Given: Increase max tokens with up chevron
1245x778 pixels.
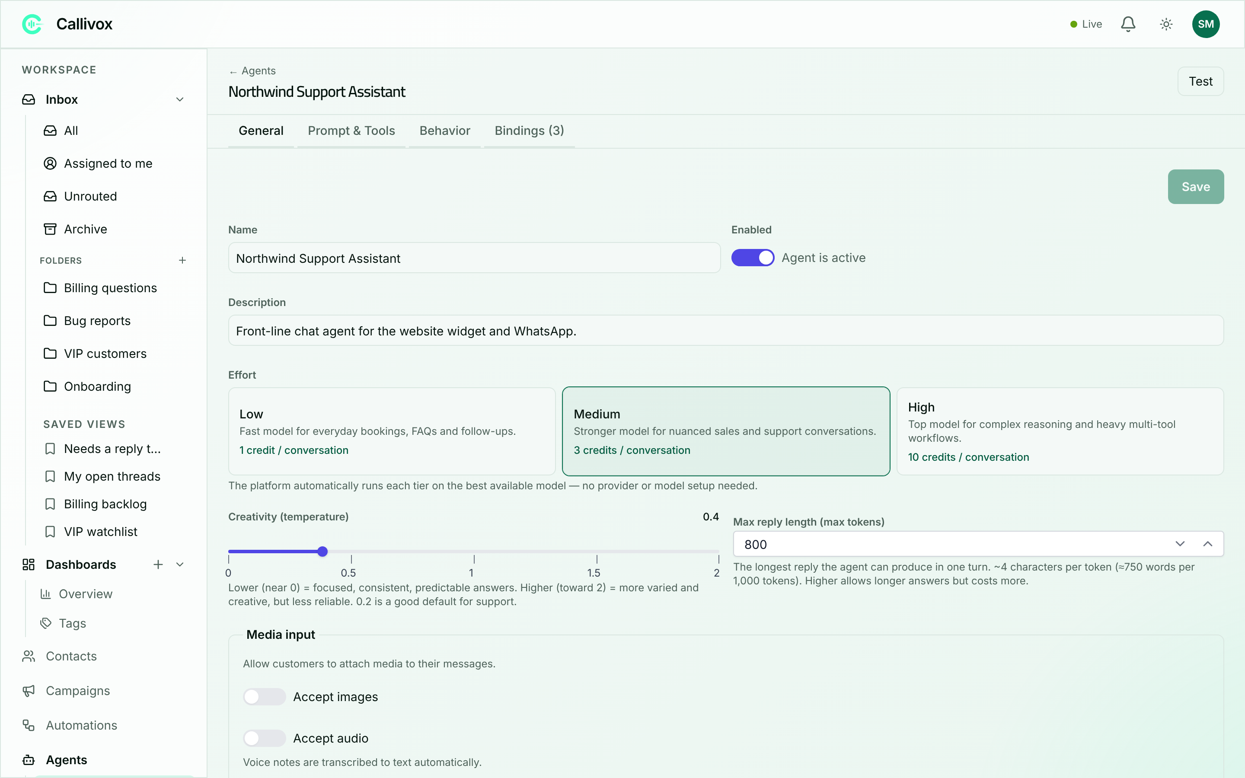Looking at the screenshot, I should [x=1207, y=544].
